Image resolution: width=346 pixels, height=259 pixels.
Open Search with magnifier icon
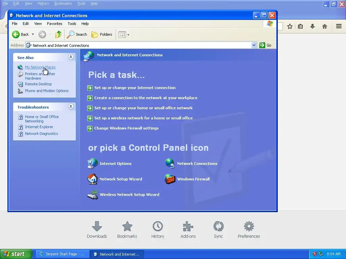(77, 34)
